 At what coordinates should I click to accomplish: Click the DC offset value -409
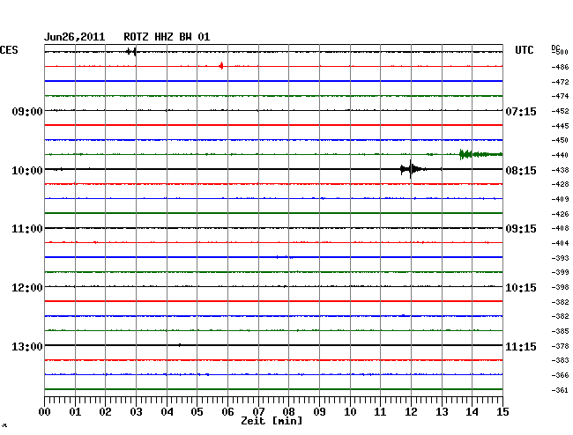[x=560, y=199]
